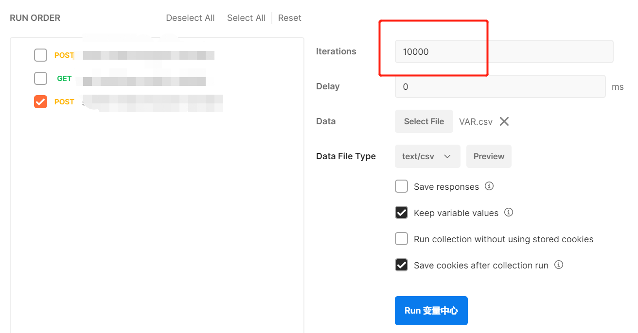Focus the Iterations input field
Image resolution: width=638 pixels, height=333 pixels.
503,51
